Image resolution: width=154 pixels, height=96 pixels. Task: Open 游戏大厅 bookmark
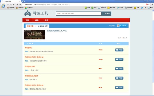coord(20,7)
